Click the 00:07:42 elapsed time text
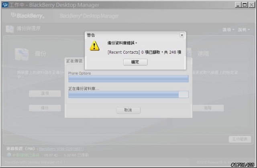The height and width of the screenshot is (168, 257). [51, 155]
